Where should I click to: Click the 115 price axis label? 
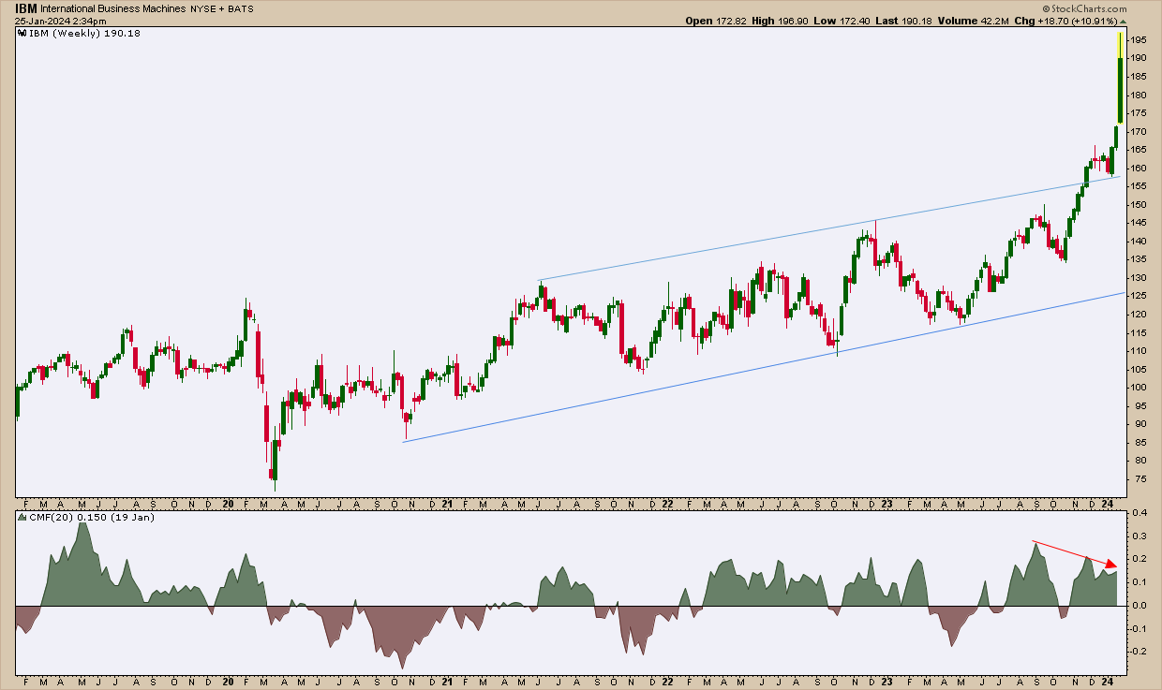click(x=1138, y=332)
